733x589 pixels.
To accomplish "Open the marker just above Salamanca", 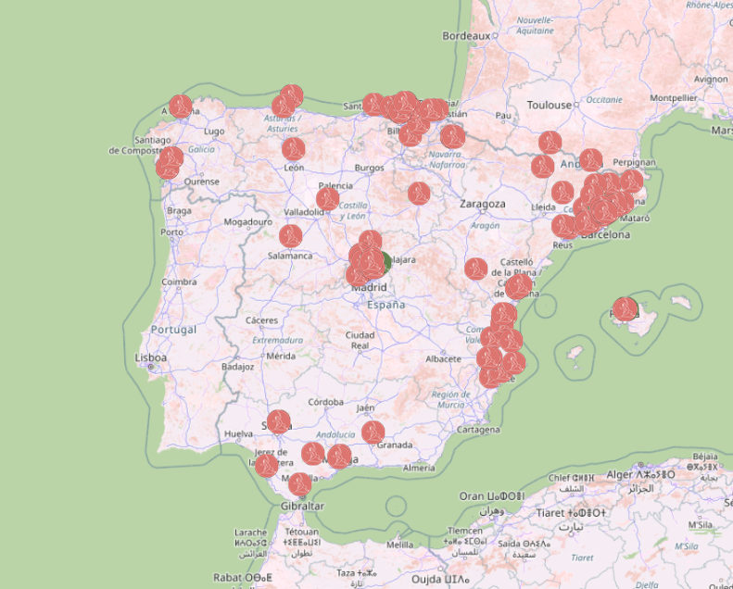I will [x=291, y=235].
